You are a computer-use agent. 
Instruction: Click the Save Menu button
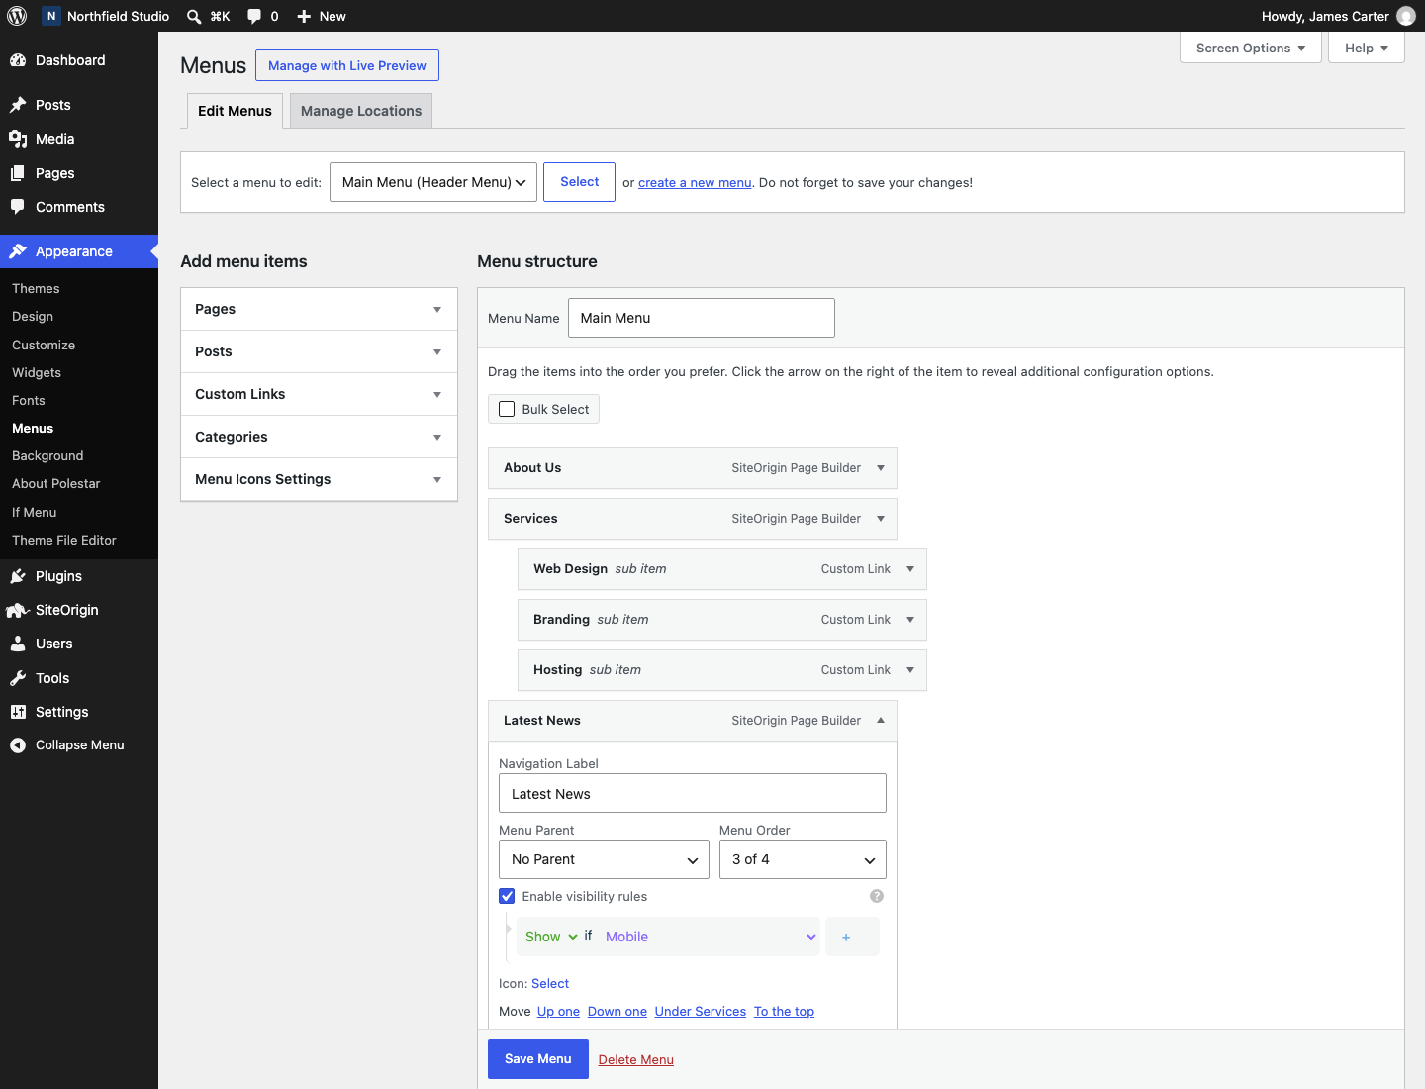tap(538, 1059)
